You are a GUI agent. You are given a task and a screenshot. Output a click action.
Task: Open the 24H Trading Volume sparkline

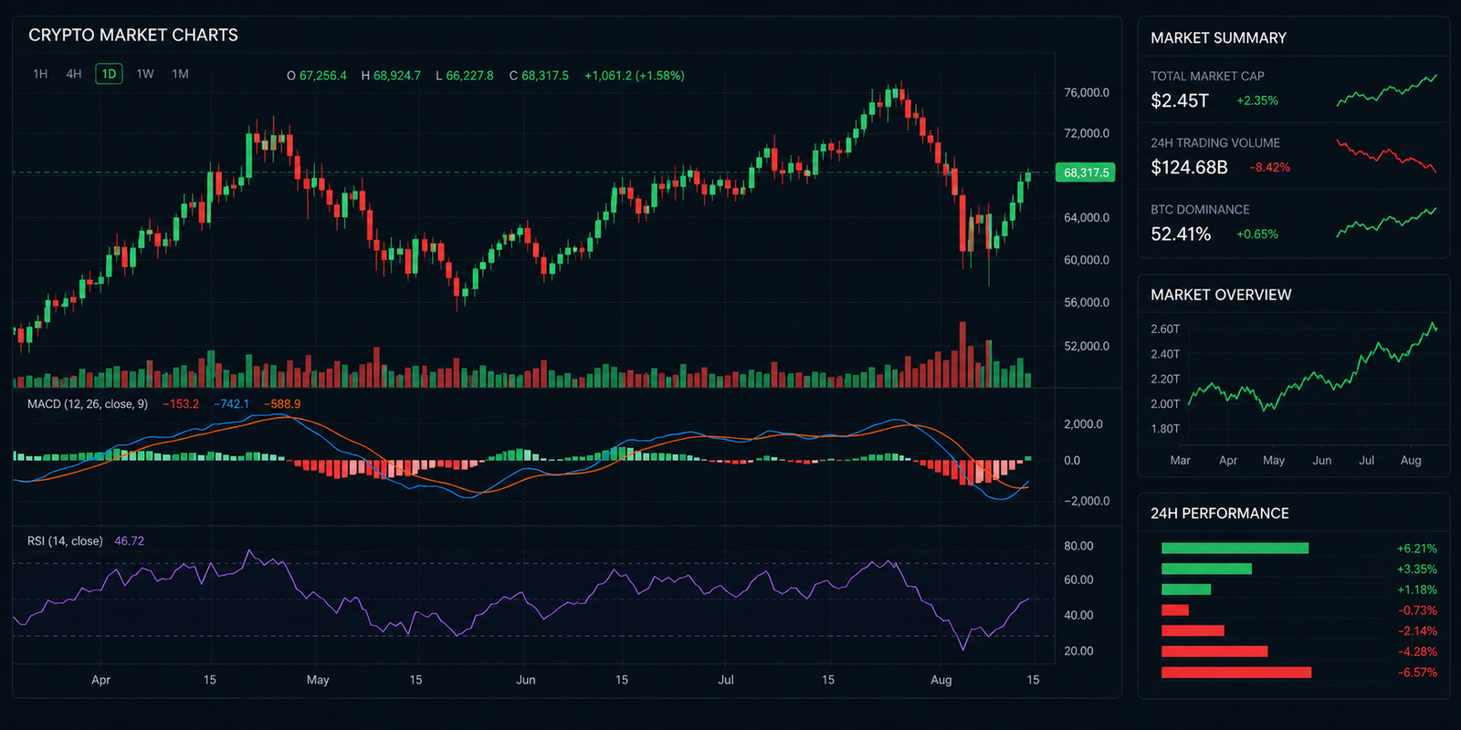point(1386,156)
